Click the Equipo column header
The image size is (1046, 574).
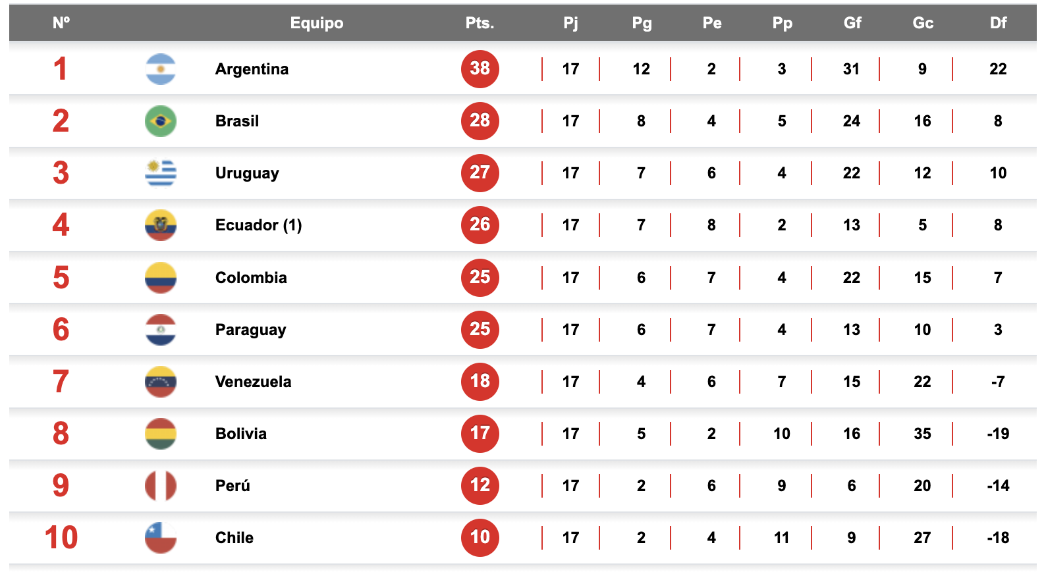pos(317,23)
